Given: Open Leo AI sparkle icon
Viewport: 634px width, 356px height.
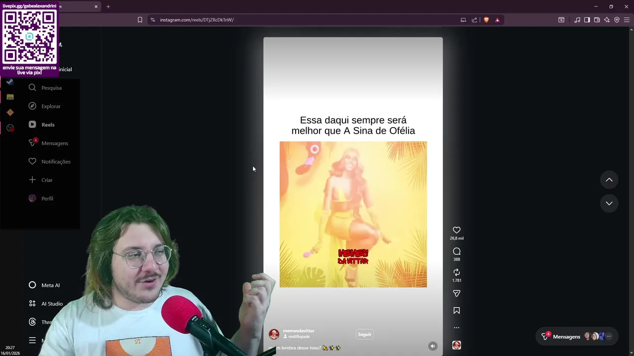Looking at the screenshot, I should pyautogui.click(x=607, y=20).
